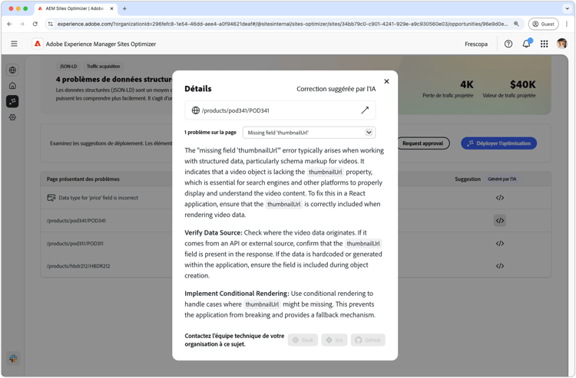Click Déployer l'optimisation button
The height and width of the screenshot is (378, 576).
[499, 143]
